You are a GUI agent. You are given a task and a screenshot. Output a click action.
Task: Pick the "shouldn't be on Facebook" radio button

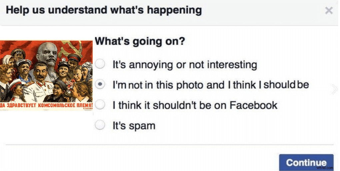click(100, 105)
